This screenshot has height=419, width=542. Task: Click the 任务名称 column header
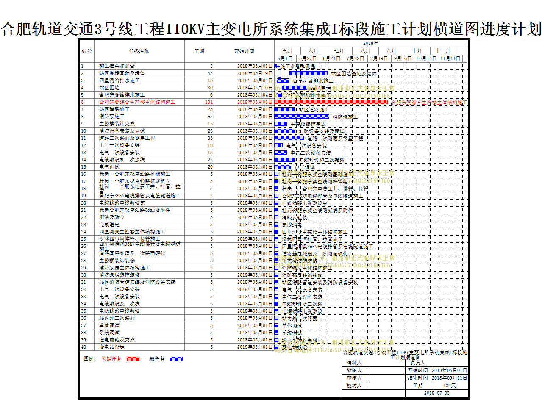click(139, 51)
